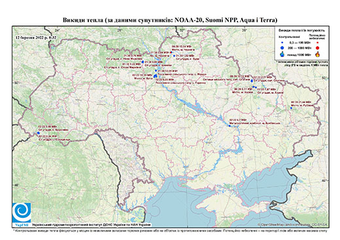Image resolution: width=340 pixels, height=240 pixels.
Task: Click the blue marker labeled 13.09 МВт
Action: coord(156,70)
